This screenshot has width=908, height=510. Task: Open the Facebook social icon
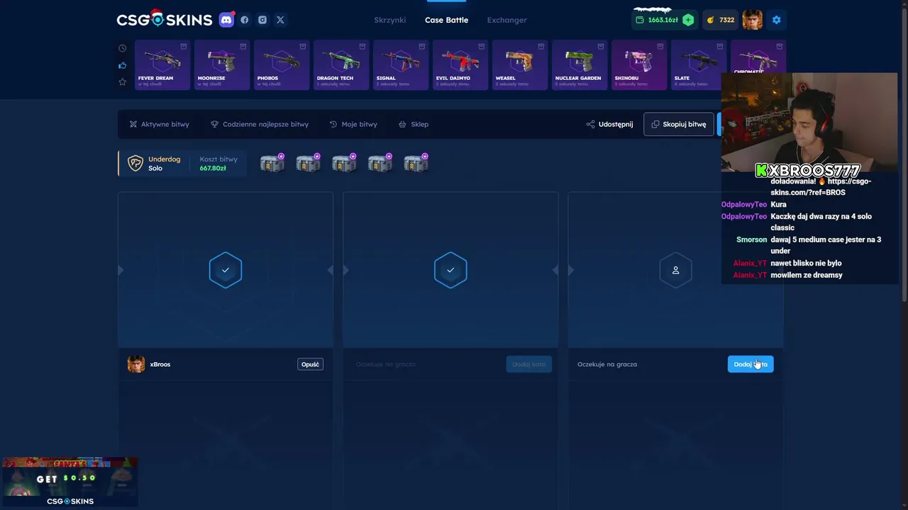coord(245,20)
